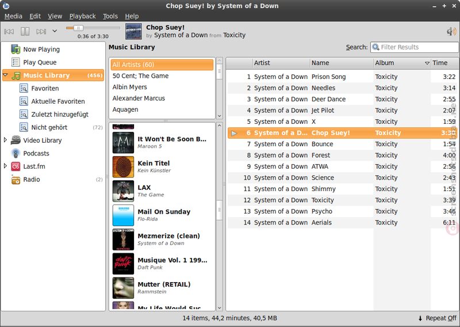Viewport: 460px width, 327px height.
Task: Select artist Albin Myers
Action: coord(162,87)
